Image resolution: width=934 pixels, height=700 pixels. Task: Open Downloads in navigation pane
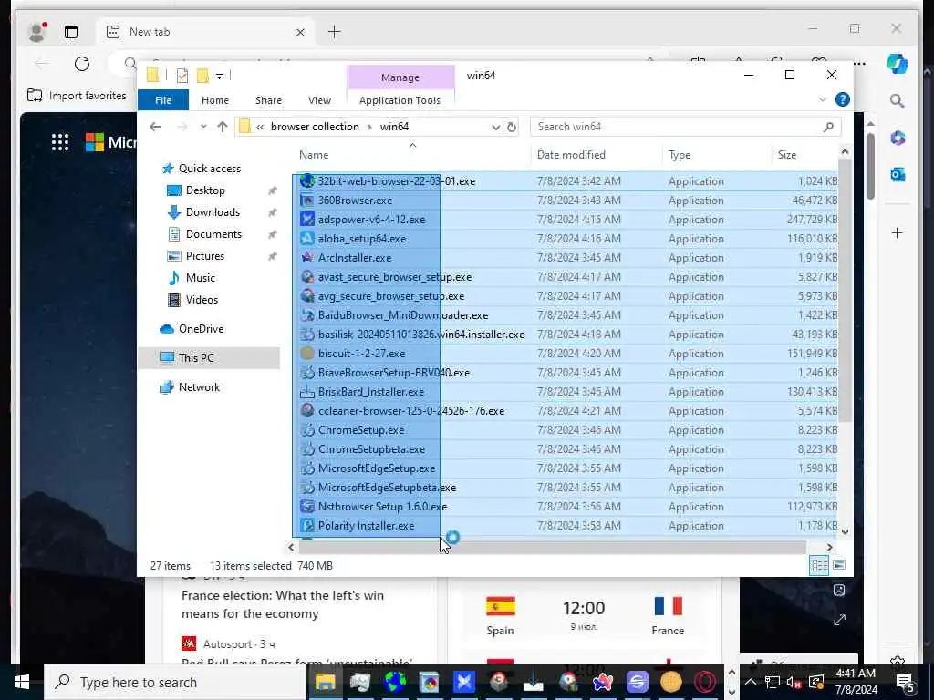pos(213,212)
